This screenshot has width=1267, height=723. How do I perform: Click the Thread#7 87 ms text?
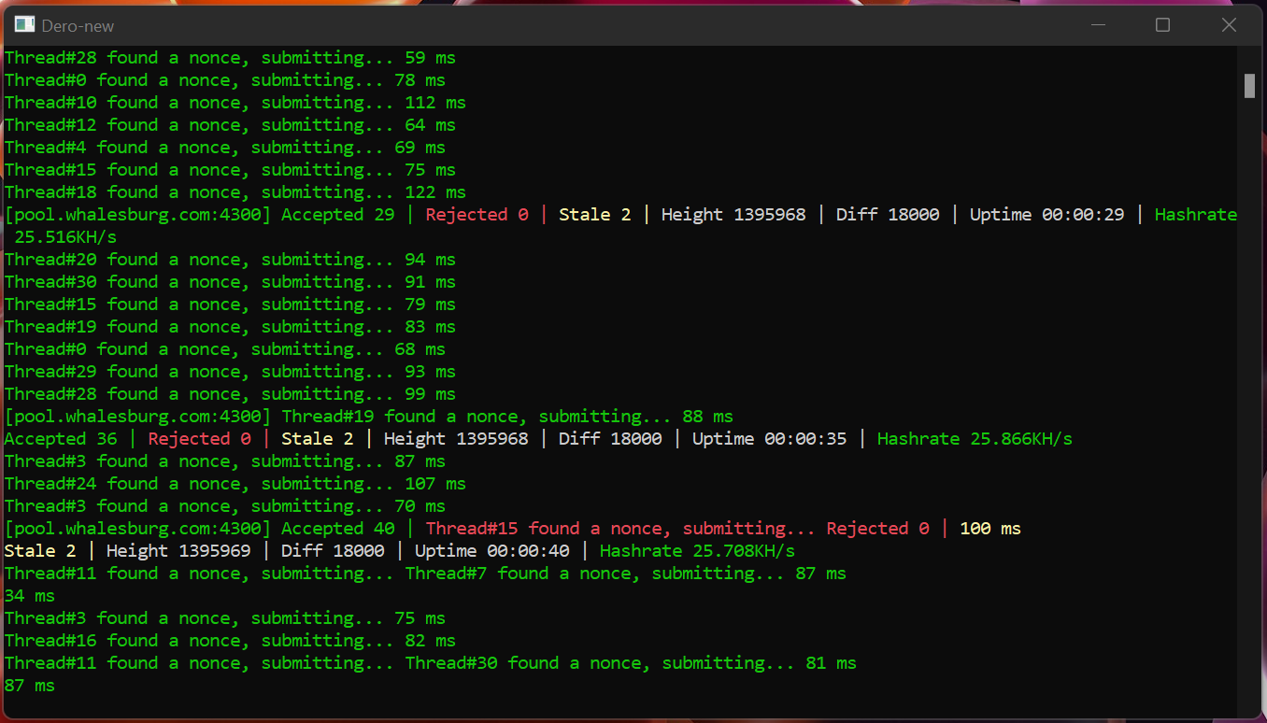pos(626,574)
